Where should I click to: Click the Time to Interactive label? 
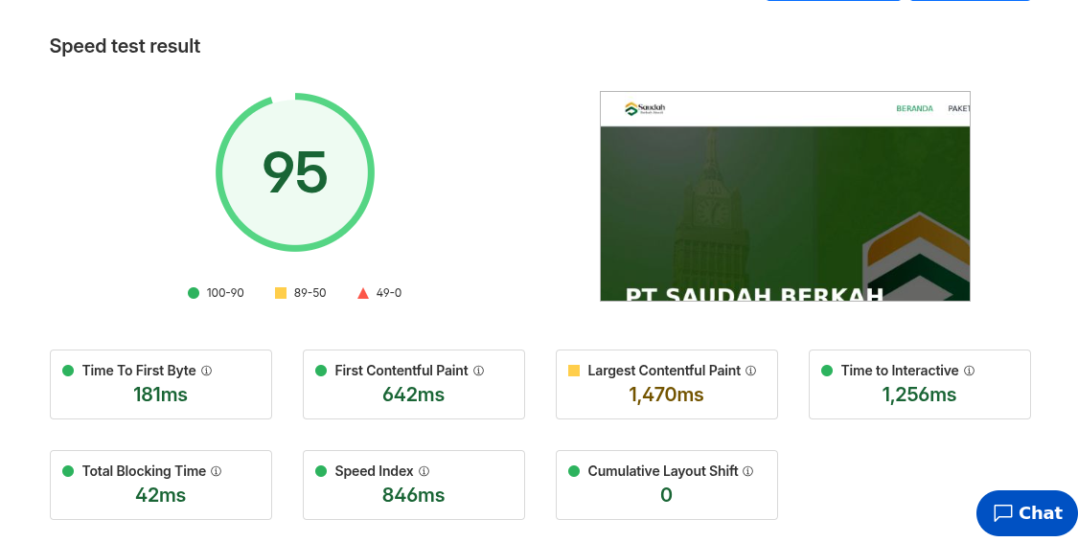click(x=899, y=371)
